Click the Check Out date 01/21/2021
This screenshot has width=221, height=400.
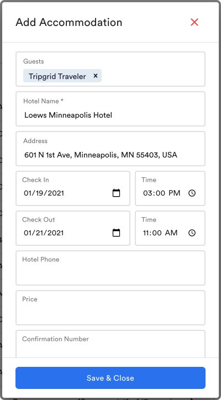pos(44,233)
